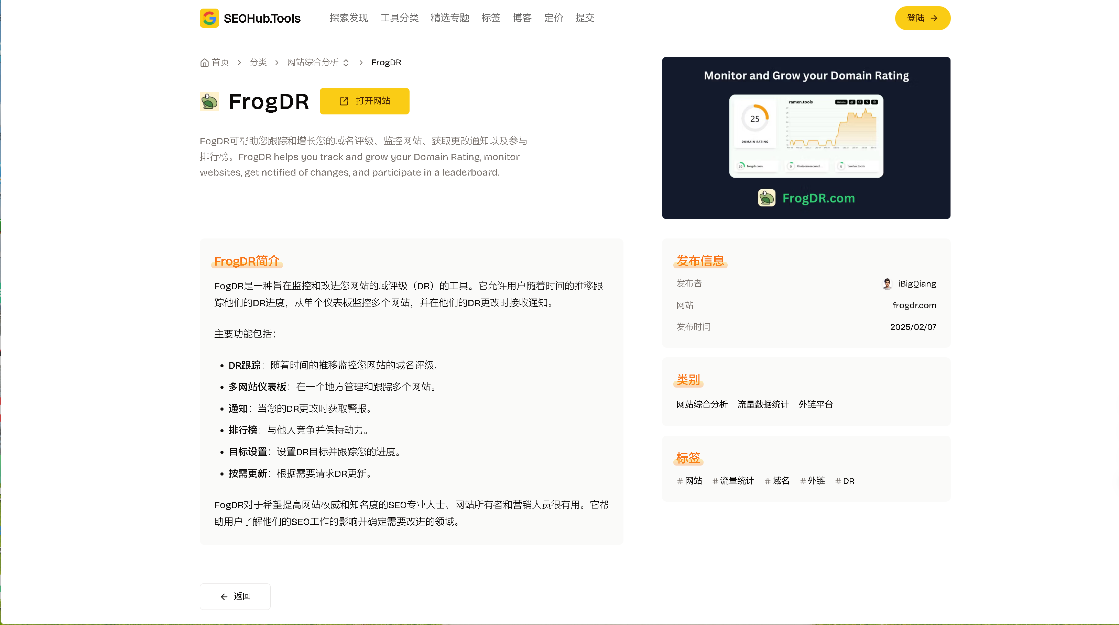Go to the 定价 pricing page
Image resolution: width=1119 pixels, height=625 pixels.
[553, 18]
